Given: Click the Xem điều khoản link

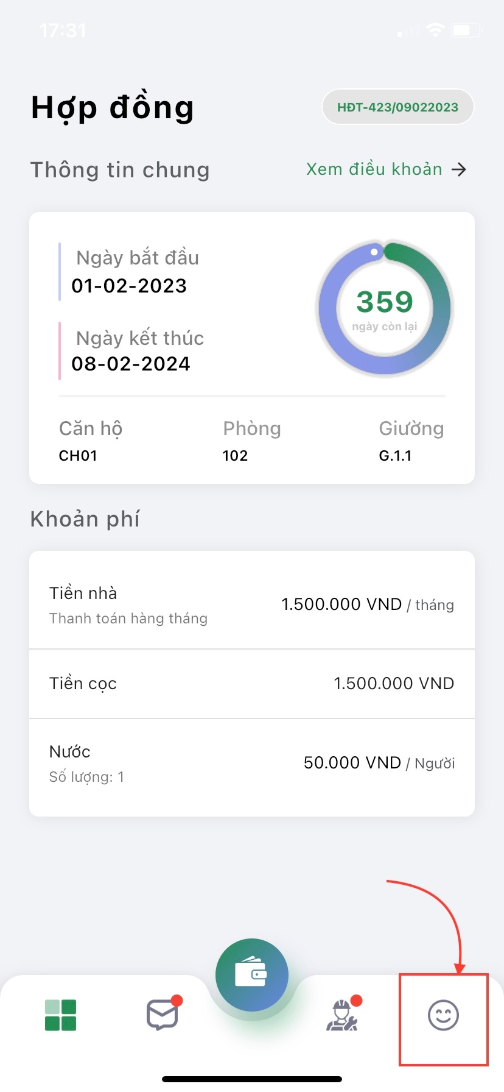Looking at the screenshot, I should (374, 169).
